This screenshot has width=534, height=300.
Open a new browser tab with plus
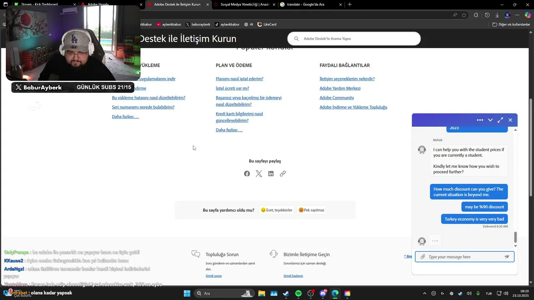(350, 5)
